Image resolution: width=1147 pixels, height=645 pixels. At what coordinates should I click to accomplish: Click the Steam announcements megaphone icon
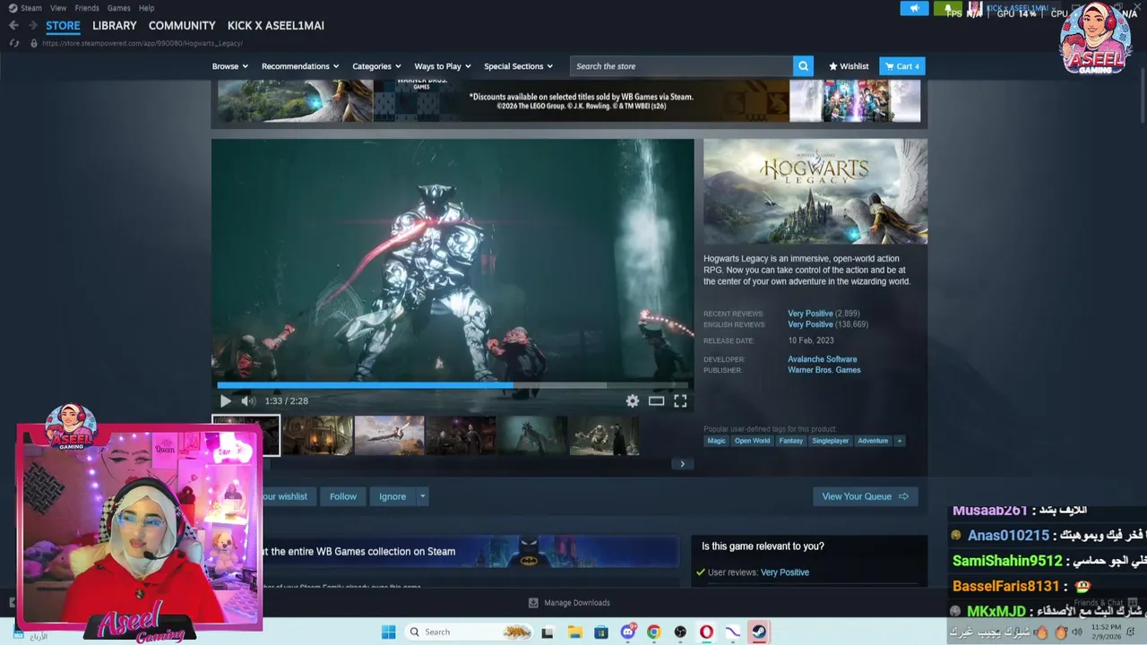[x=914, y=8]
